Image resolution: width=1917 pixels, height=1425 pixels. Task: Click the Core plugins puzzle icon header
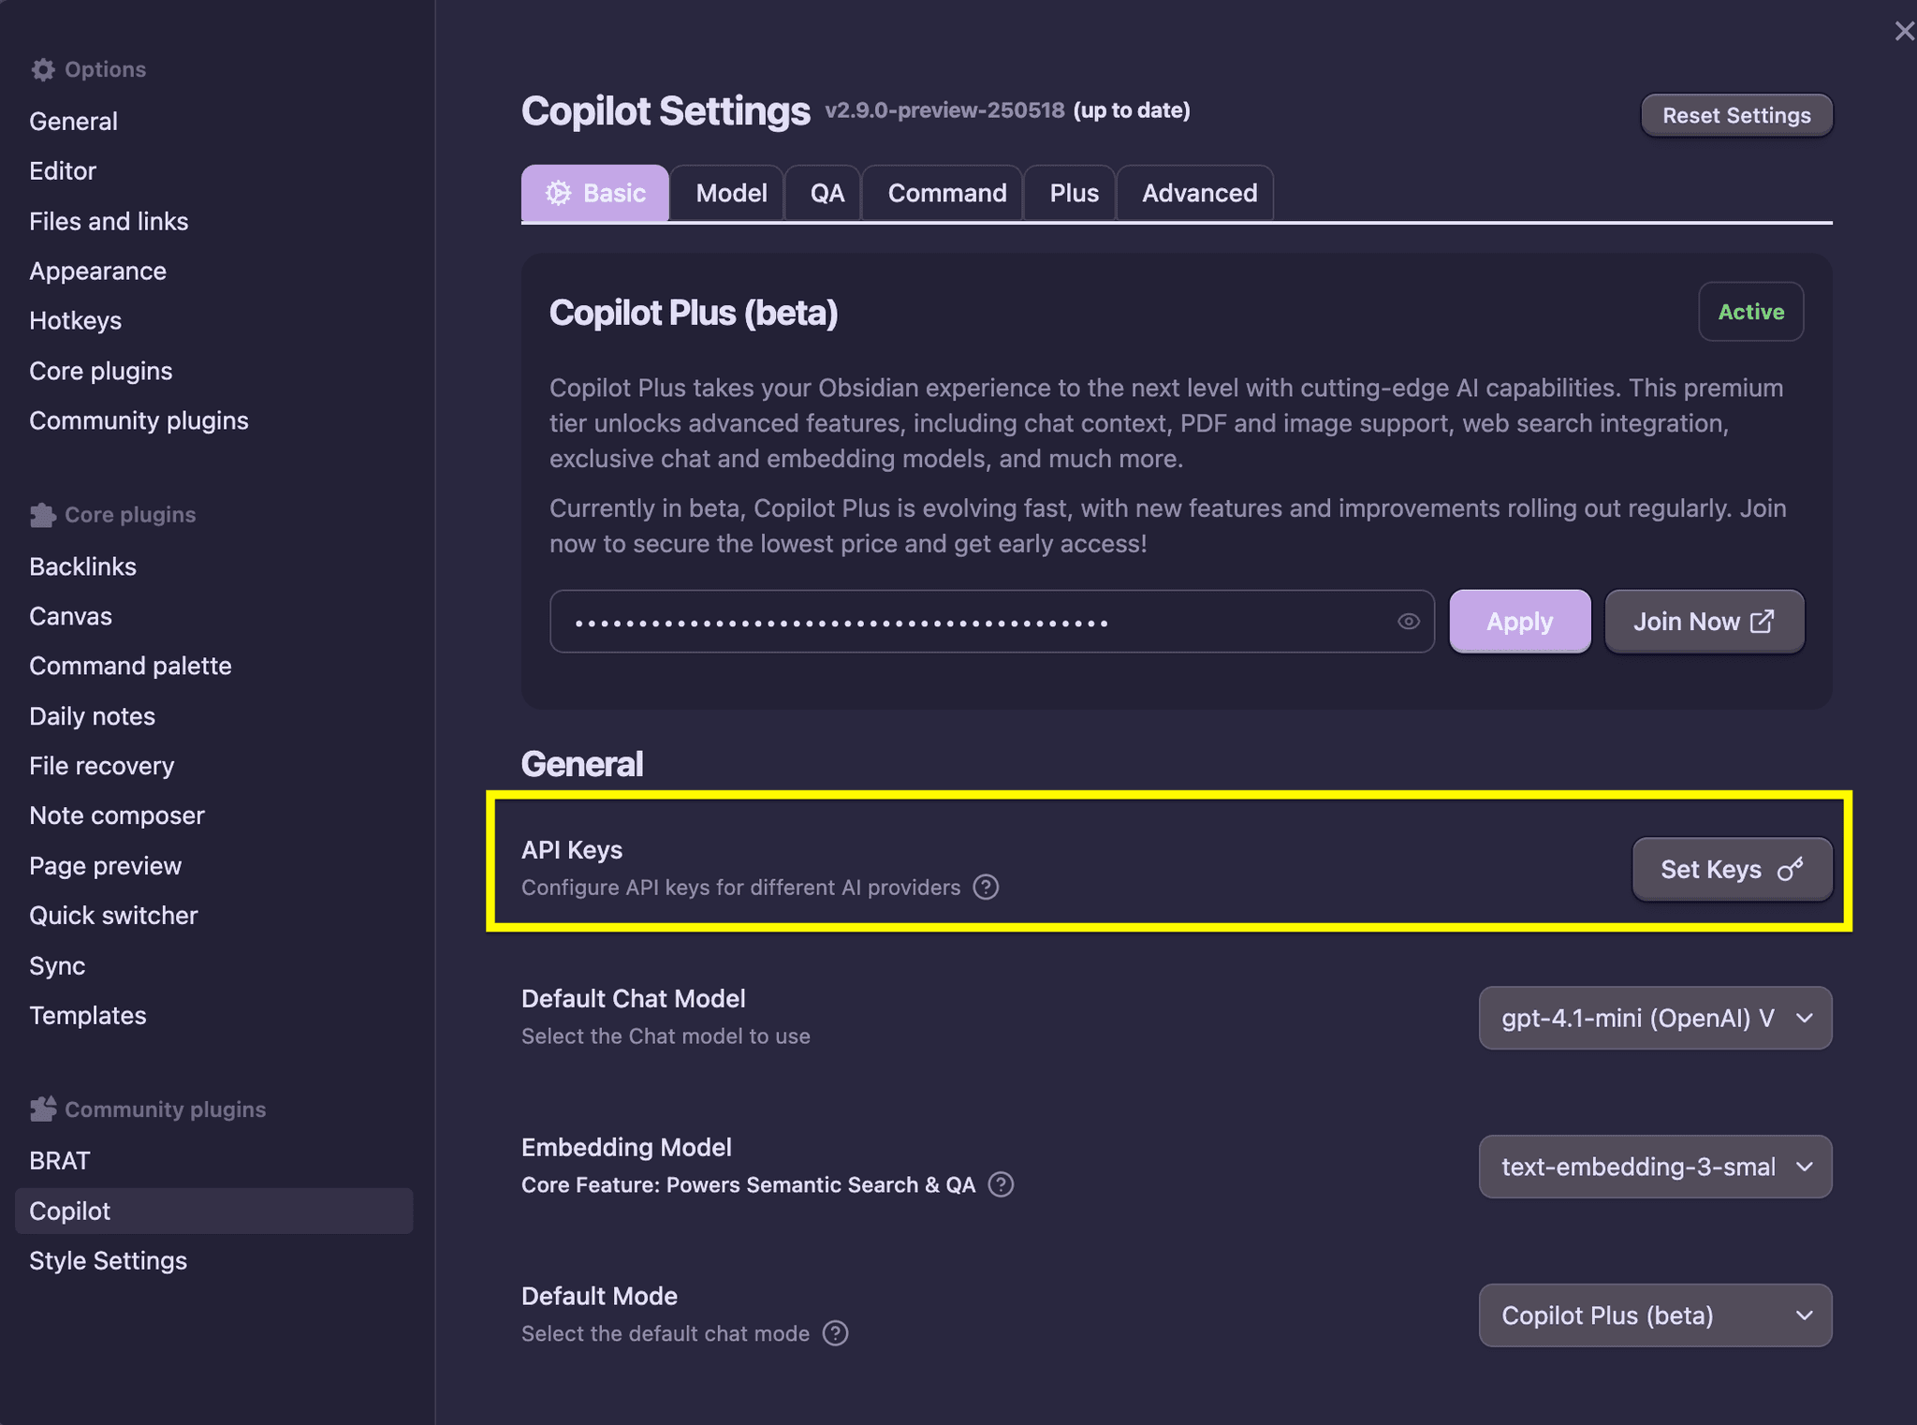click(x=43, y=514)
